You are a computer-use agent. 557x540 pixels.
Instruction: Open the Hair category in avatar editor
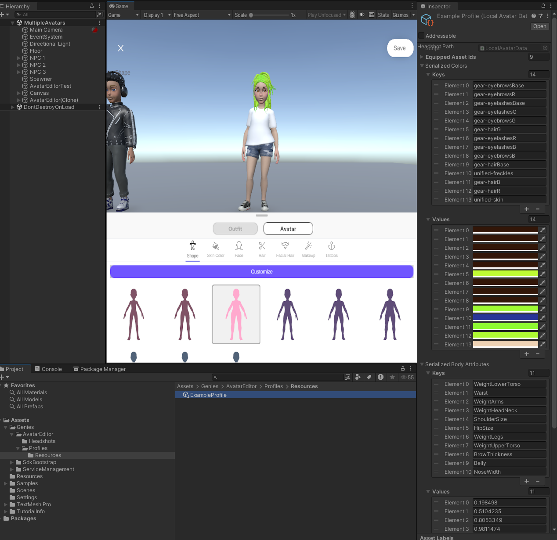coord(262,249)
